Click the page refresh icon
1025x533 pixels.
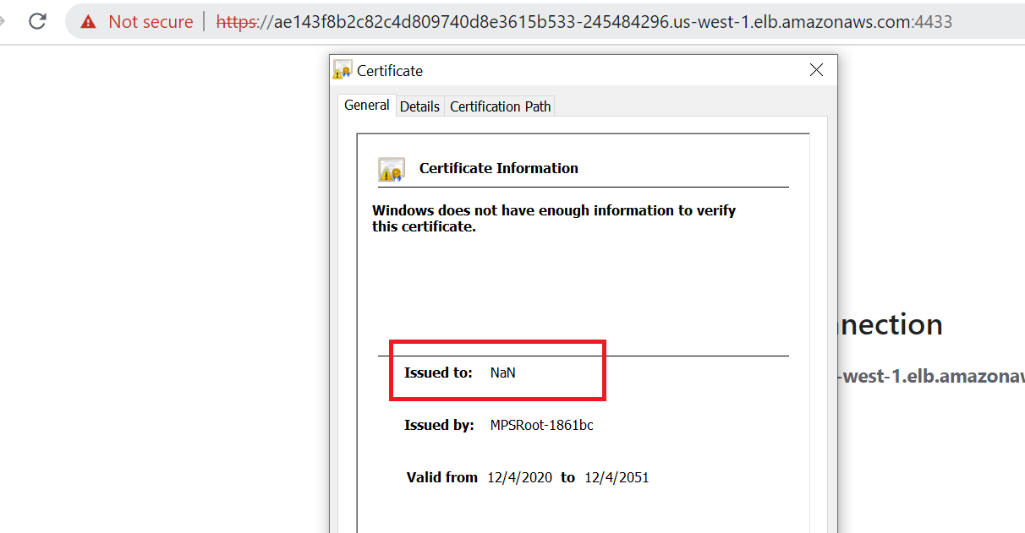tap(36, 21)
